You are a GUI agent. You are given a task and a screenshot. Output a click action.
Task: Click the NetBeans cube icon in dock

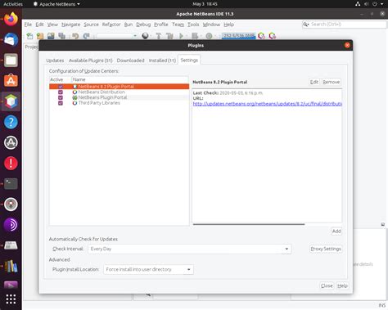11,101
